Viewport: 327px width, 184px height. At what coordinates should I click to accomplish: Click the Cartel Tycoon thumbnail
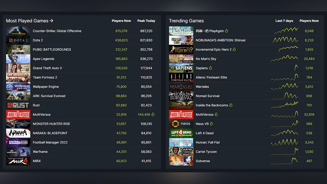click(x=181, y=152)
